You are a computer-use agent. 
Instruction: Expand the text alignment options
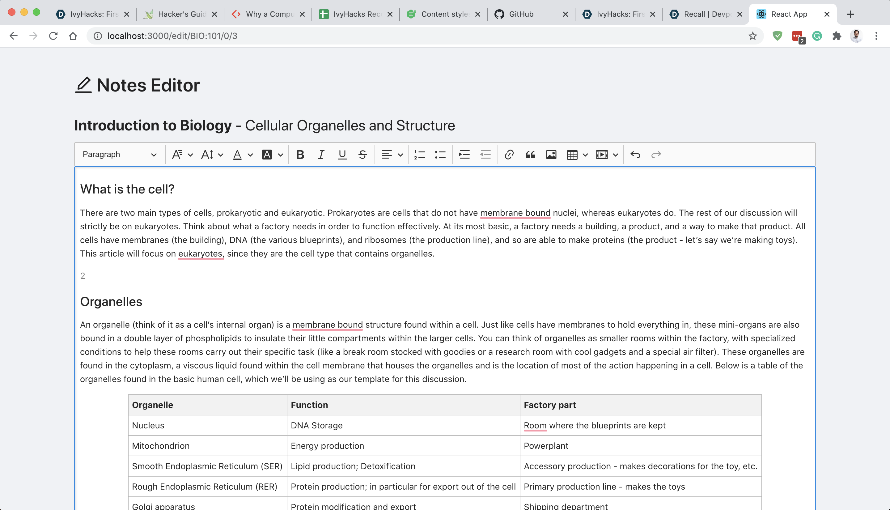pos(392,155)
